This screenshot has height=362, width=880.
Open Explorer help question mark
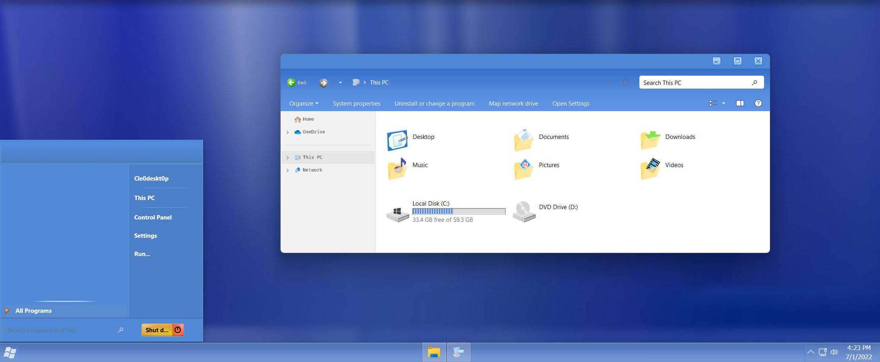(x=758, y=103)
